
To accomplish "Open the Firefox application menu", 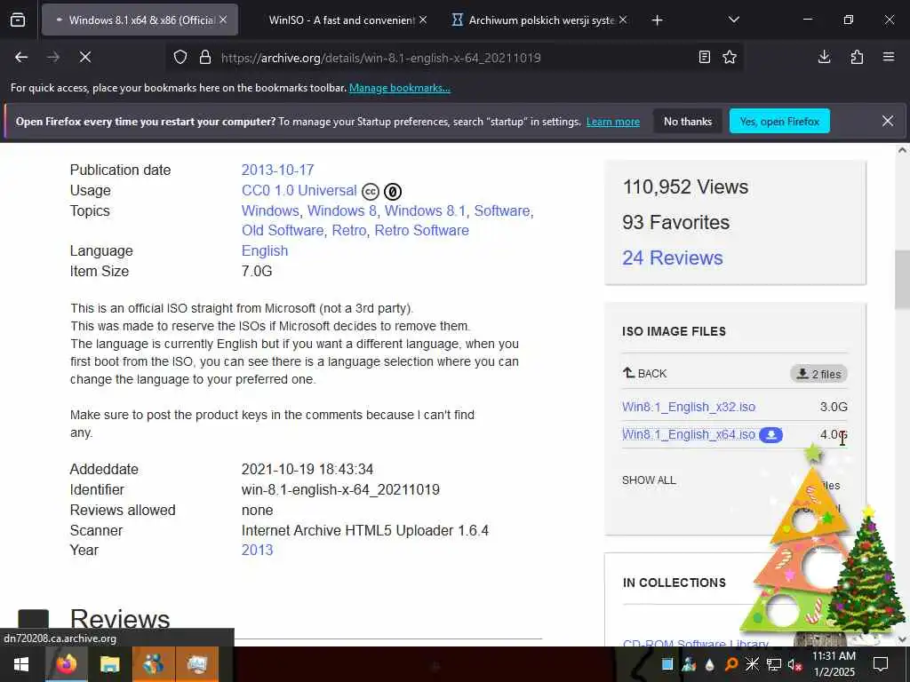I will [889, 57].
